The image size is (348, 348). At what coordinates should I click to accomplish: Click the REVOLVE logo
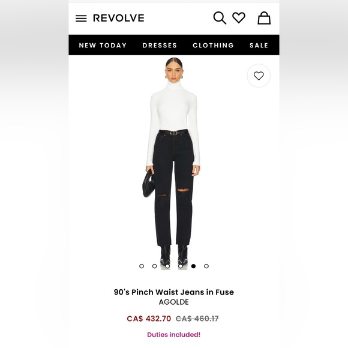[x=119, y=18]
